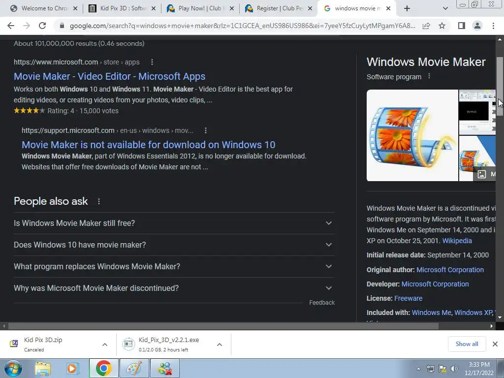Open Movie Maker not available for download link
The height and width of the screenshot is (378, 504).
click(149, 145)
